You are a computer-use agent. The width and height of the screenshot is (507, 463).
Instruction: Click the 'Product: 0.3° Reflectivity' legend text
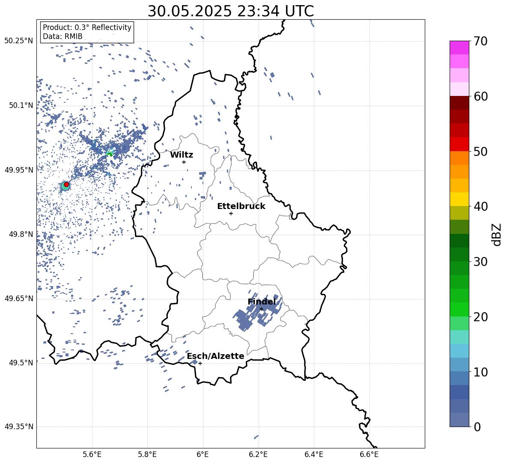(87, 27)
